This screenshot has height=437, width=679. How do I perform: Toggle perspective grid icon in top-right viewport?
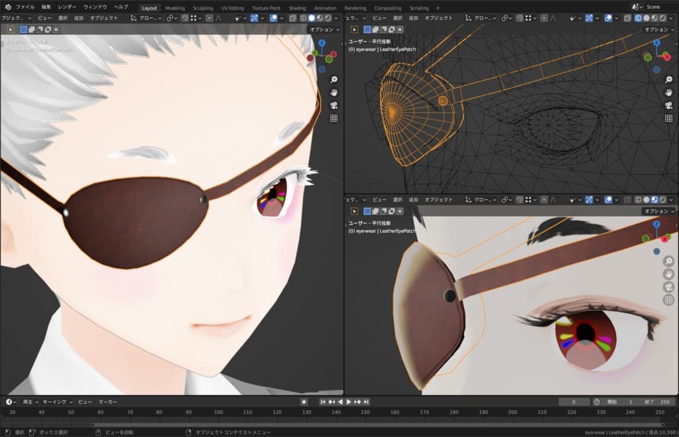[x=668, y=118]
